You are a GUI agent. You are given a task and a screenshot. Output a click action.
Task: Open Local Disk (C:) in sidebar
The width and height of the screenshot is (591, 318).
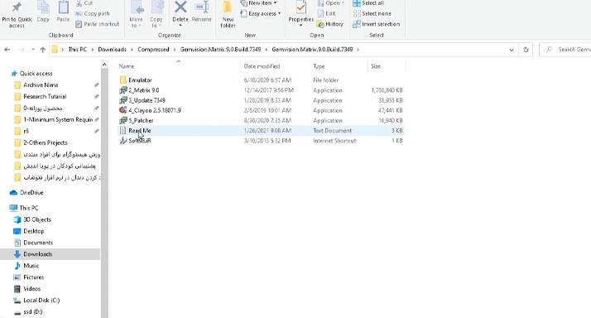click(41, 301)
